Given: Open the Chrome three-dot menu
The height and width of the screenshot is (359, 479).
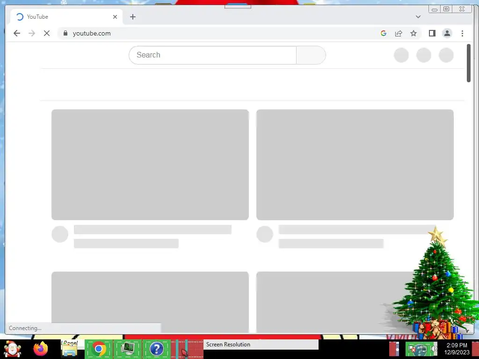Looking at the screenshot, I should click(462, 33).
